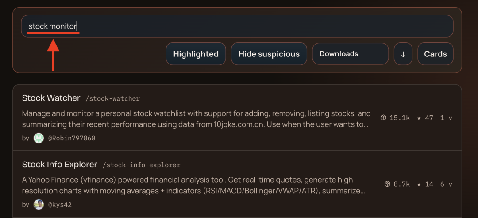The height and width of the screenshot is (218, 478).
Task: Click the "6 v" version count on Stock Info Explorer
Action: click(x=446, y=184)
